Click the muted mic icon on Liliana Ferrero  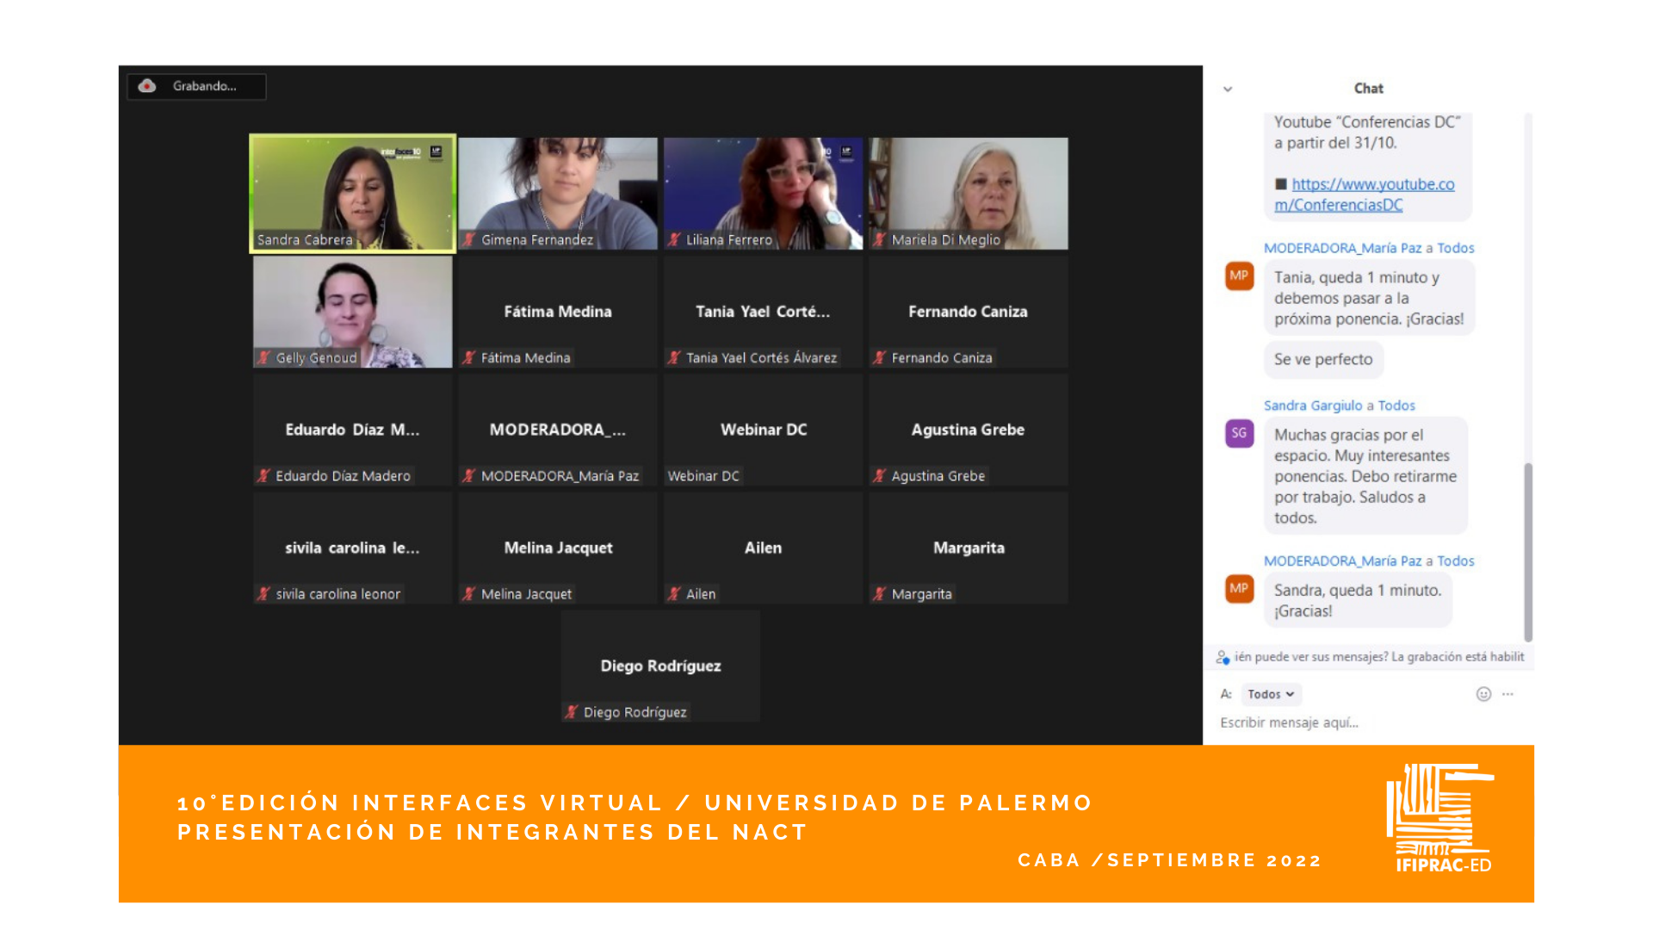point(674,240)
